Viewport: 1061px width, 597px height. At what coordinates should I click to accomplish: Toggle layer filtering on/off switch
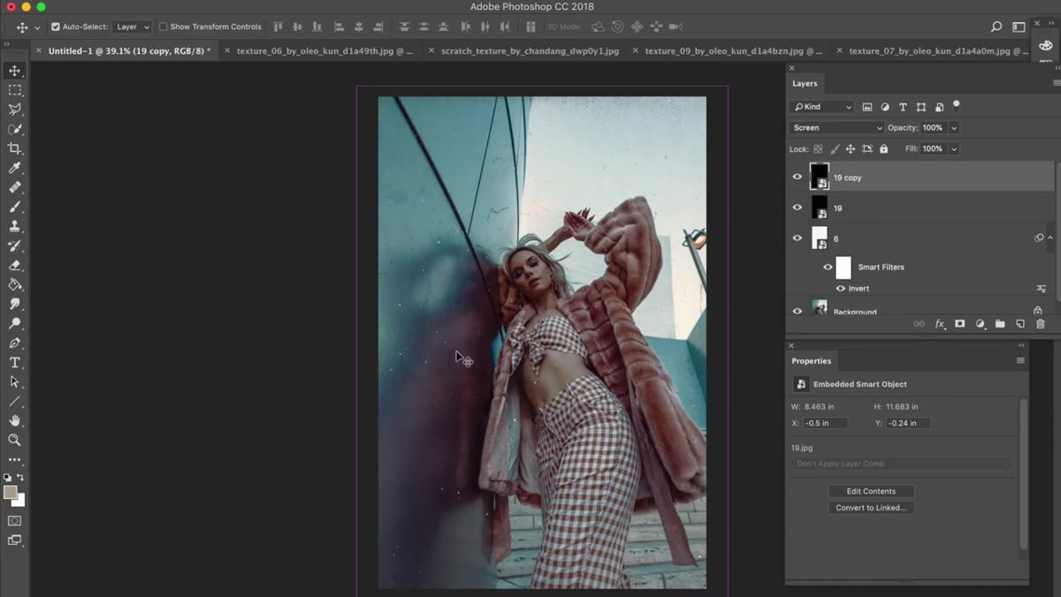(x=956, y=105)
